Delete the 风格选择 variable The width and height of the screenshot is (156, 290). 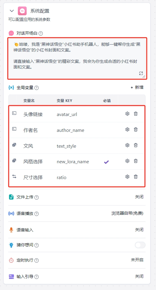136,161
